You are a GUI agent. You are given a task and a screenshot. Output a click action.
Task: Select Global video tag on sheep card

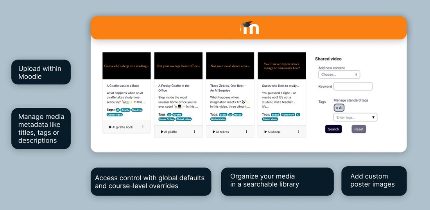[270, 119]
